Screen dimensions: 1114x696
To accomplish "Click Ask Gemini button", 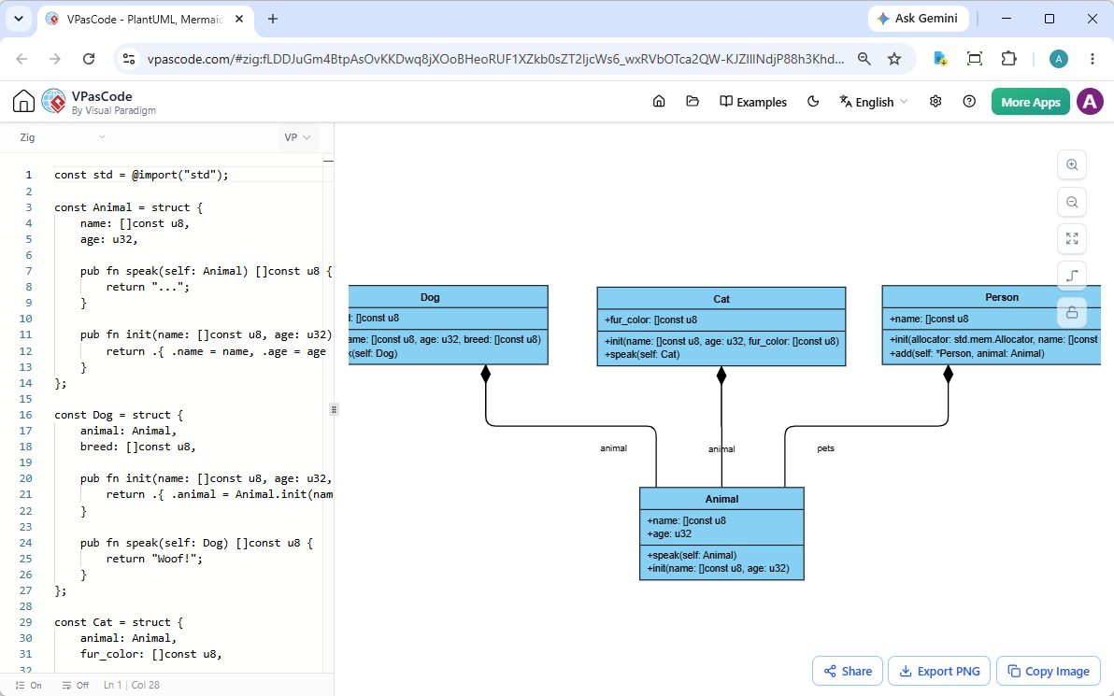I will (x=917, y=19).
